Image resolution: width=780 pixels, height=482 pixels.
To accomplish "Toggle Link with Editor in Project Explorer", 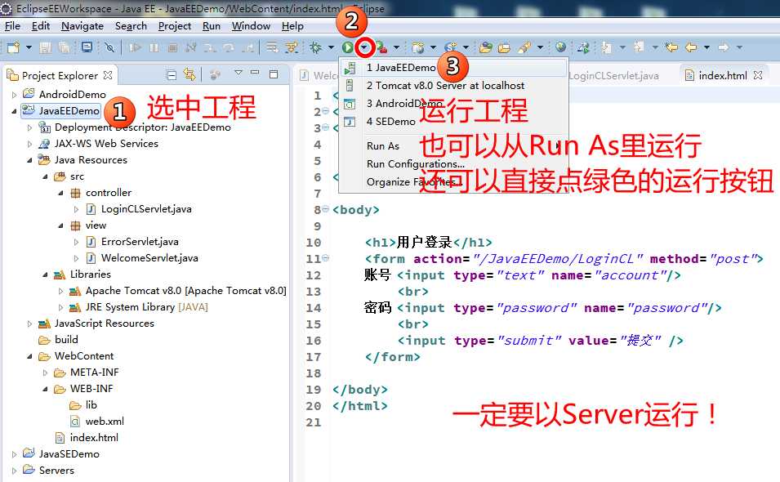I will (189, 74).
